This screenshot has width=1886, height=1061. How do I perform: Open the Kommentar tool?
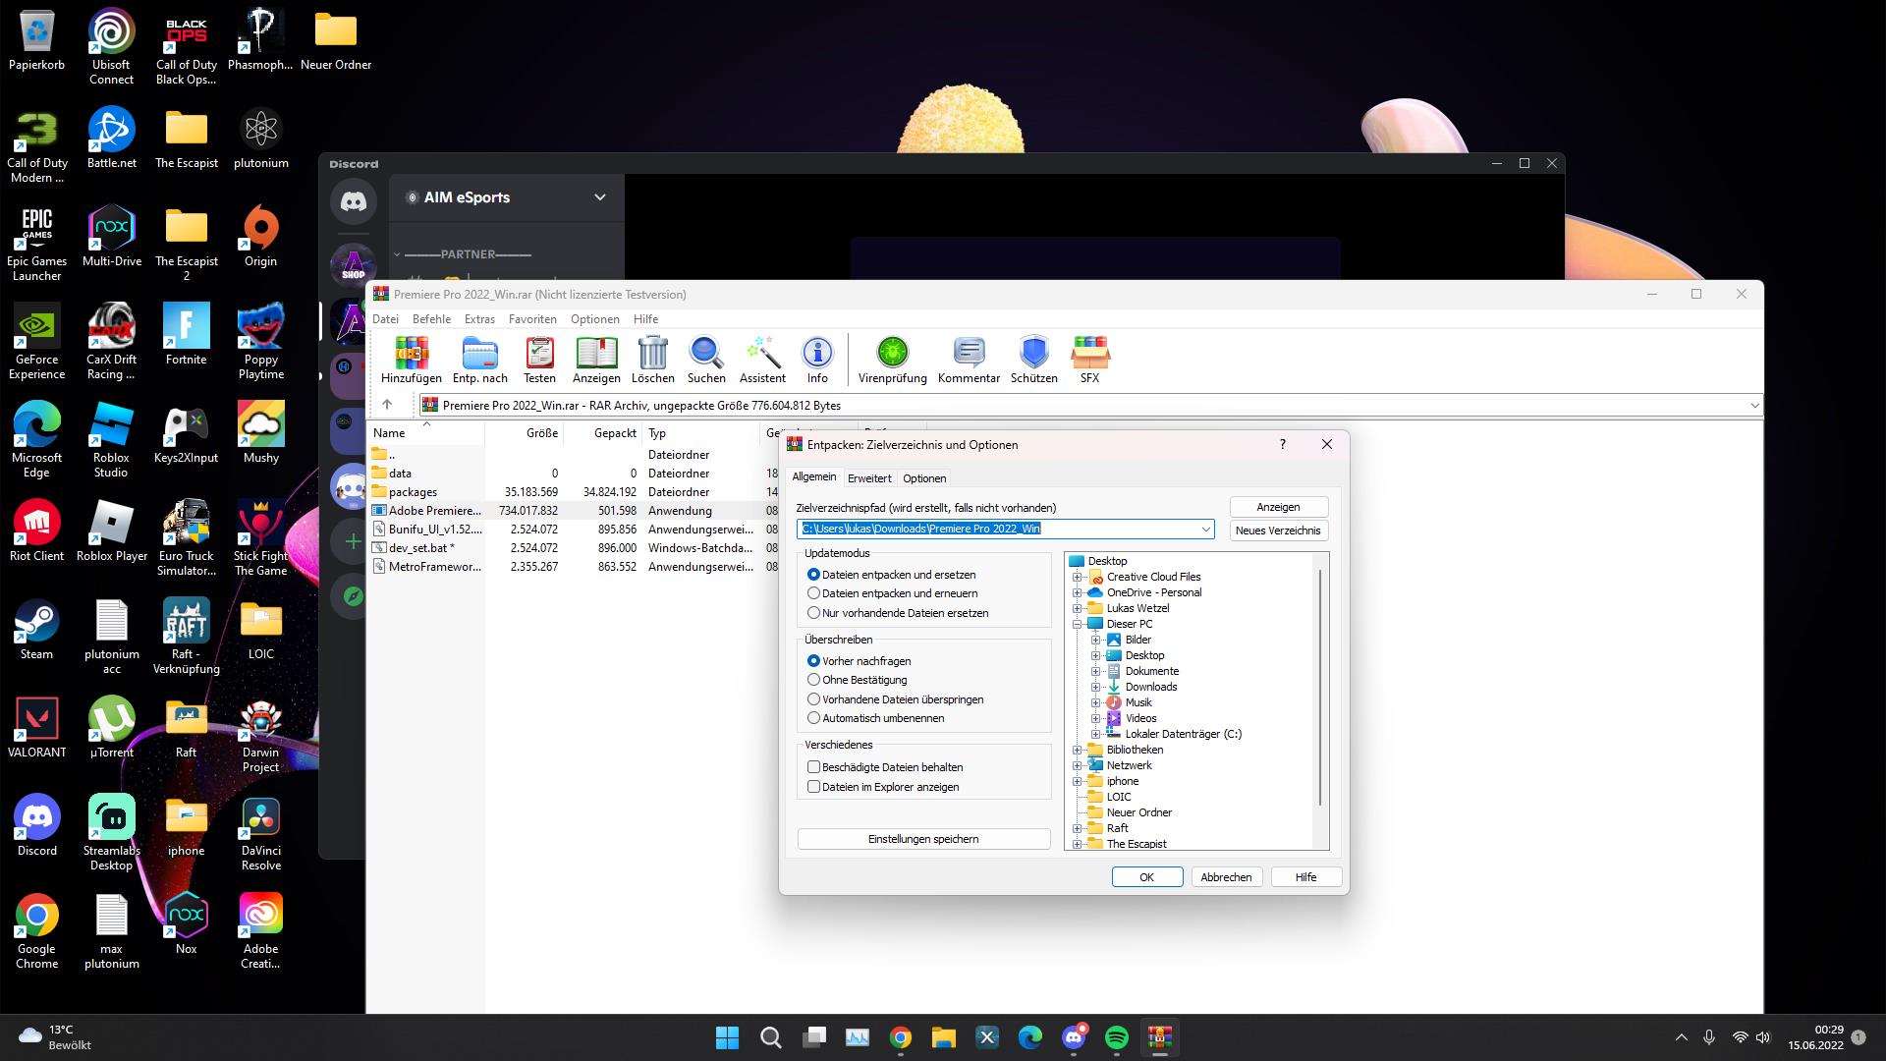[x=969, y=359]
